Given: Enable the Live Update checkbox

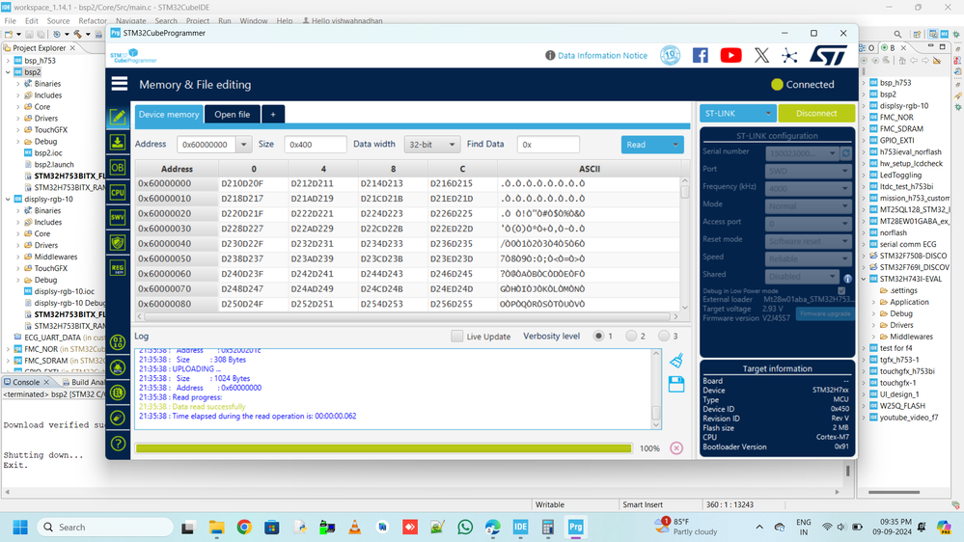Looking at the screenshot, I should tap(456, 337).
